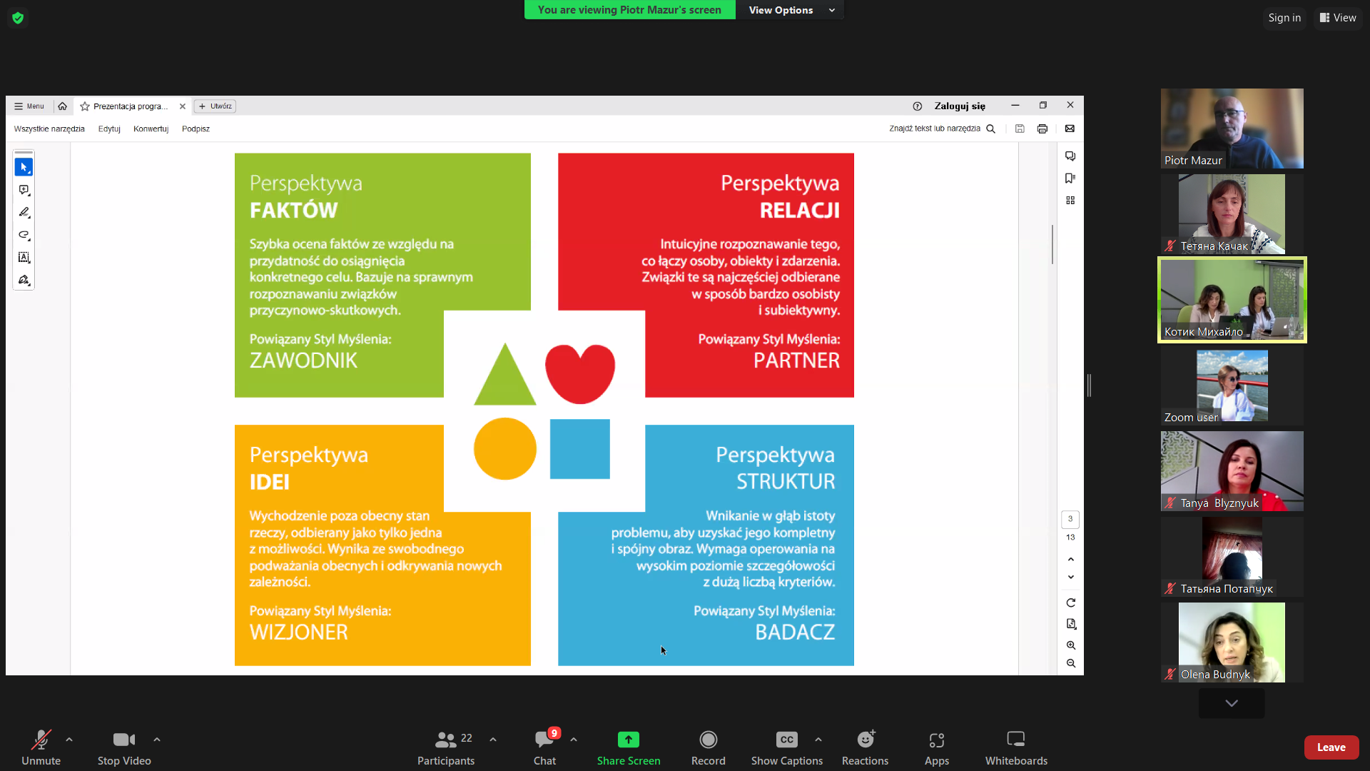The height and width of the screenshot is (771, 1370).
Task: Open the Participants panel
Action: tap(446, 747)
